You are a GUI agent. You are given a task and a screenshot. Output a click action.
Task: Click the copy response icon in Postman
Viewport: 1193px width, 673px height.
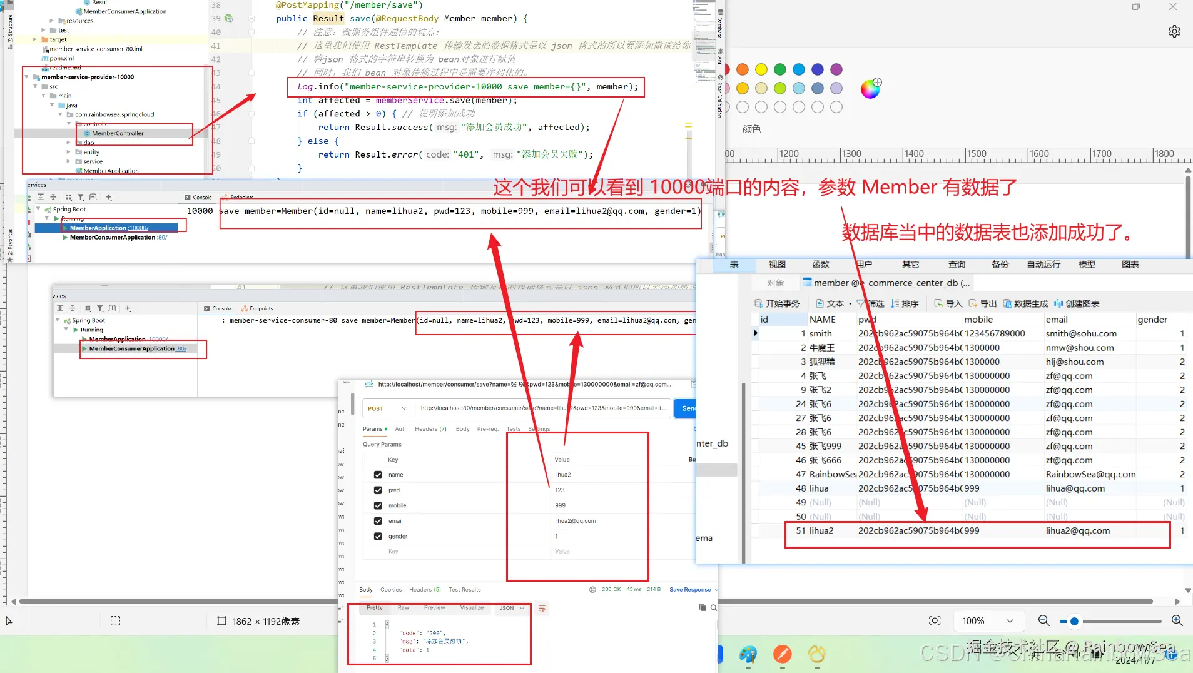703,607
